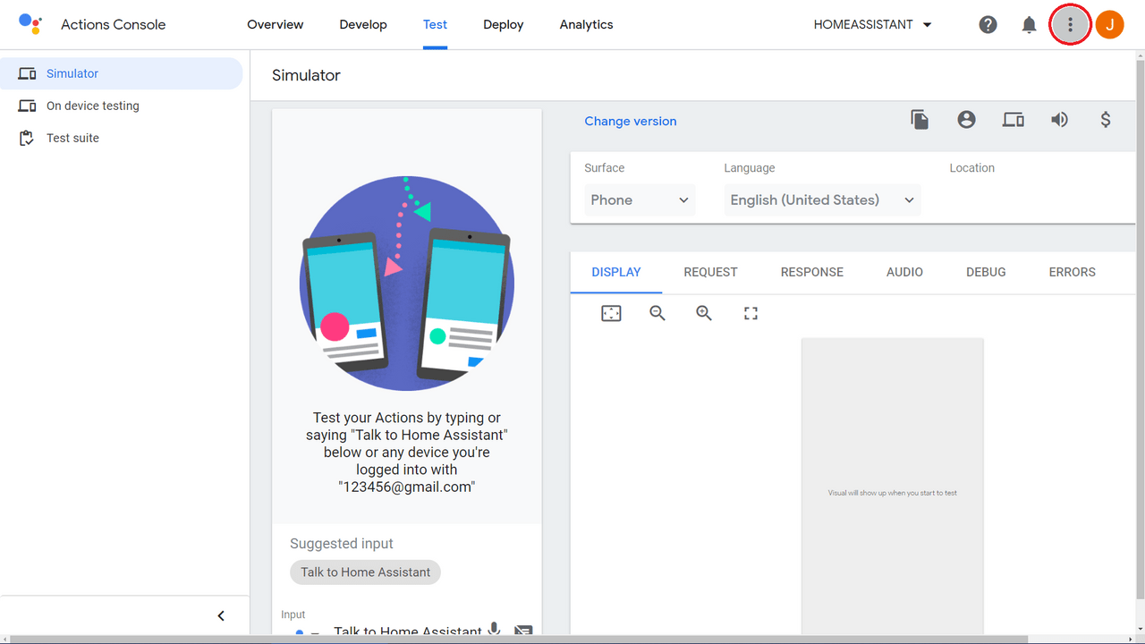The height and width of the screenshot is (644, 1145).
Task: Switch to the DISPLAY tab
Action: click(x=616, y=272)
